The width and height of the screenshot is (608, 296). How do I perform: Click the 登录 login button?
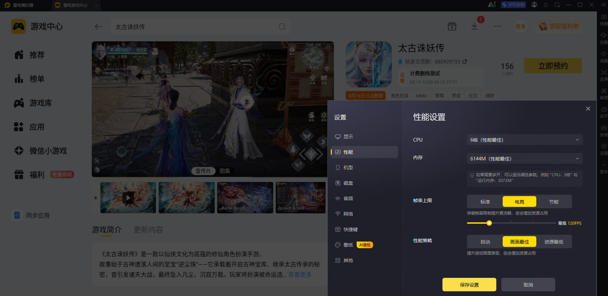pyautogui.click(x=521, y=26)
